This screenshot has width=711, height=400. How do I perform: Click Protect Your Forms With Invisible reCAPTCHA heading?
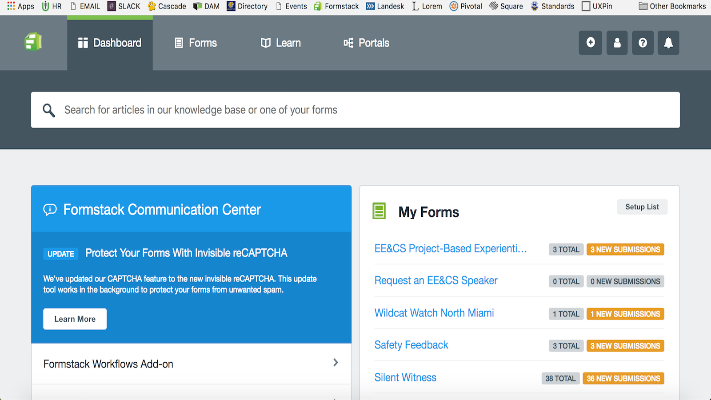tap(186, 253)
